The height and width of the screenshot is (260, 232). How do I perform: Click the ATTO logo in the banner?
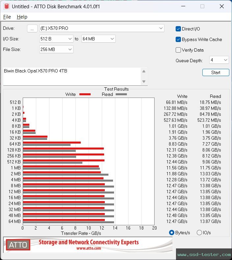tap(18, 245)
